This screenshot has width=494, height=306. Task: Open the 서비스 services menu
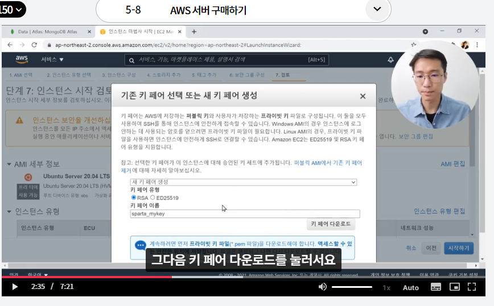[x=52, y=60]
